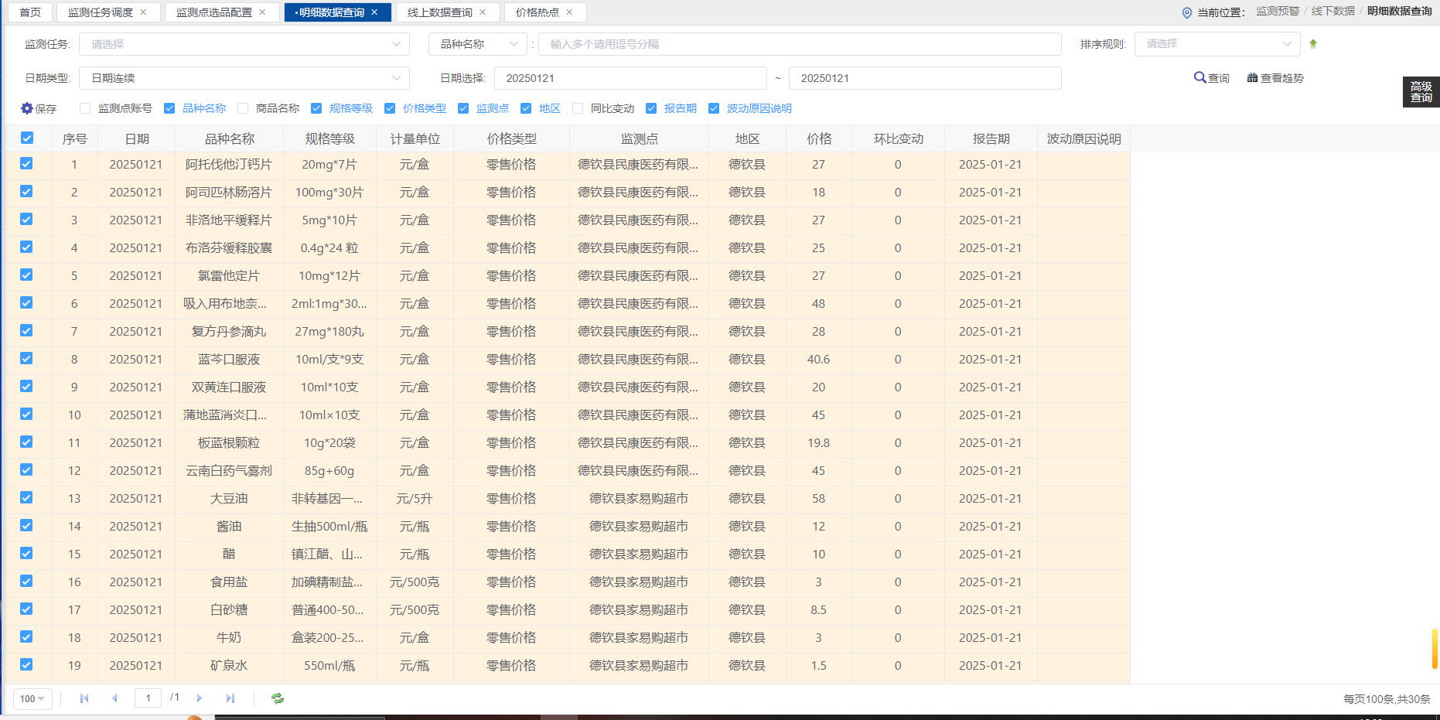Open the 监测任务 dropdown
The image size is (1440, 720).
244,44
